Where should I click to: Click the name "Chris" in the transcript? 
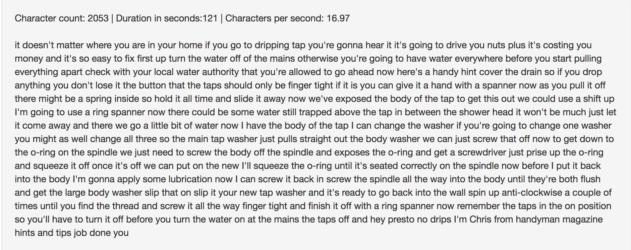(x=482, y=220)
